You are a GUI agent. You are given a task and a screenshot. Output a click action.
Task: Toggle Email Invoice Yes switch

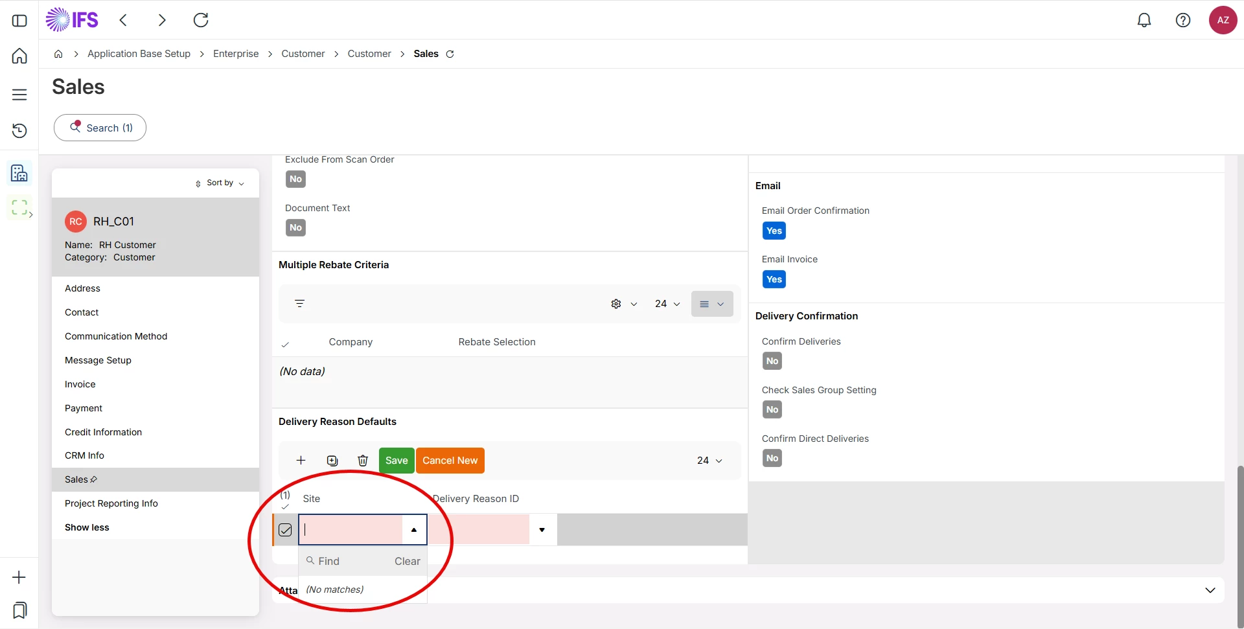[x=774, y=280]
